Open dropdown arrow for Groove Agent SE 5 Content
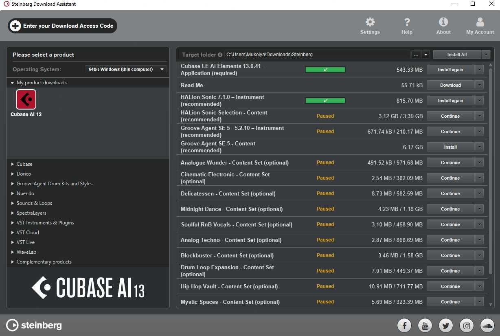Image resolution: width=500 pixels, height=336 pixels. [x=479, y=147]
